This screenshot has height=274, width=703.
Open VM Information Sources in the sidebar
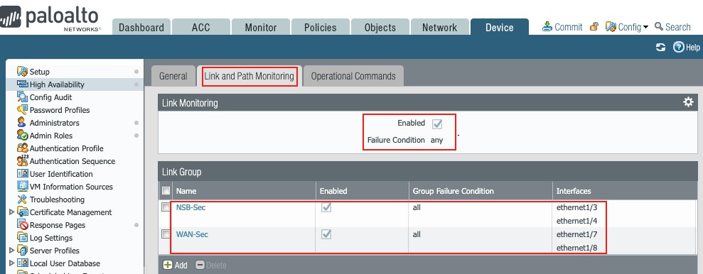[71, 187]
